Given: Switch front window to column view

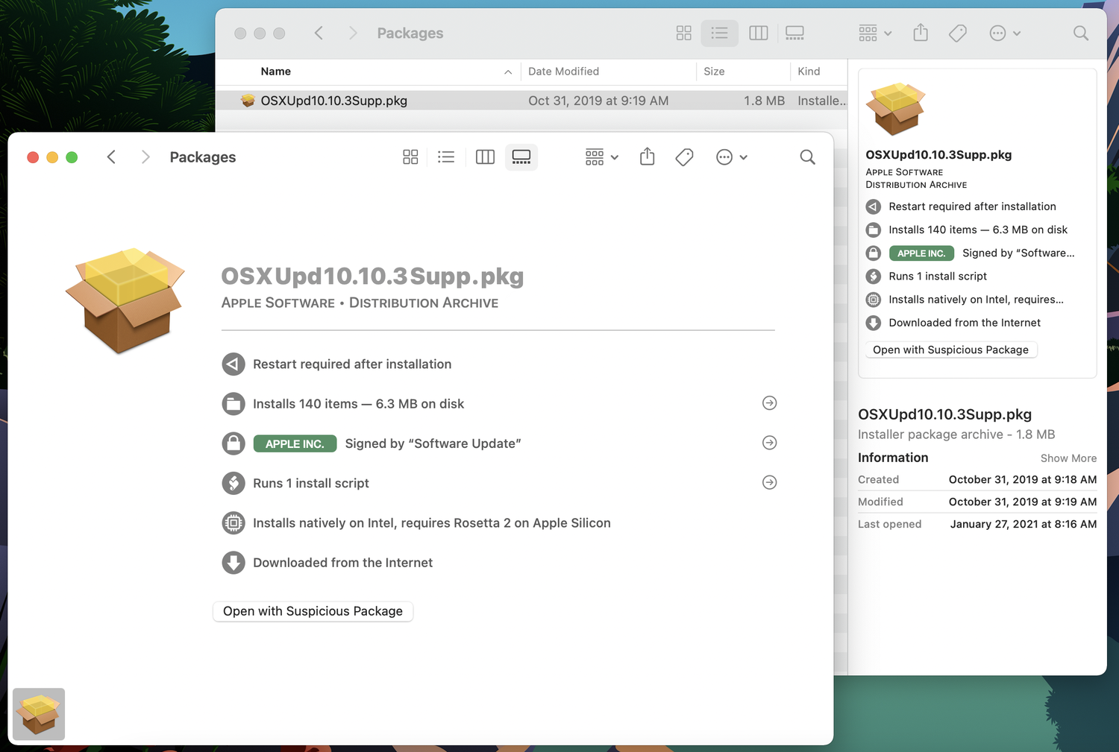Looking at the screenshot, I should 485,157.
